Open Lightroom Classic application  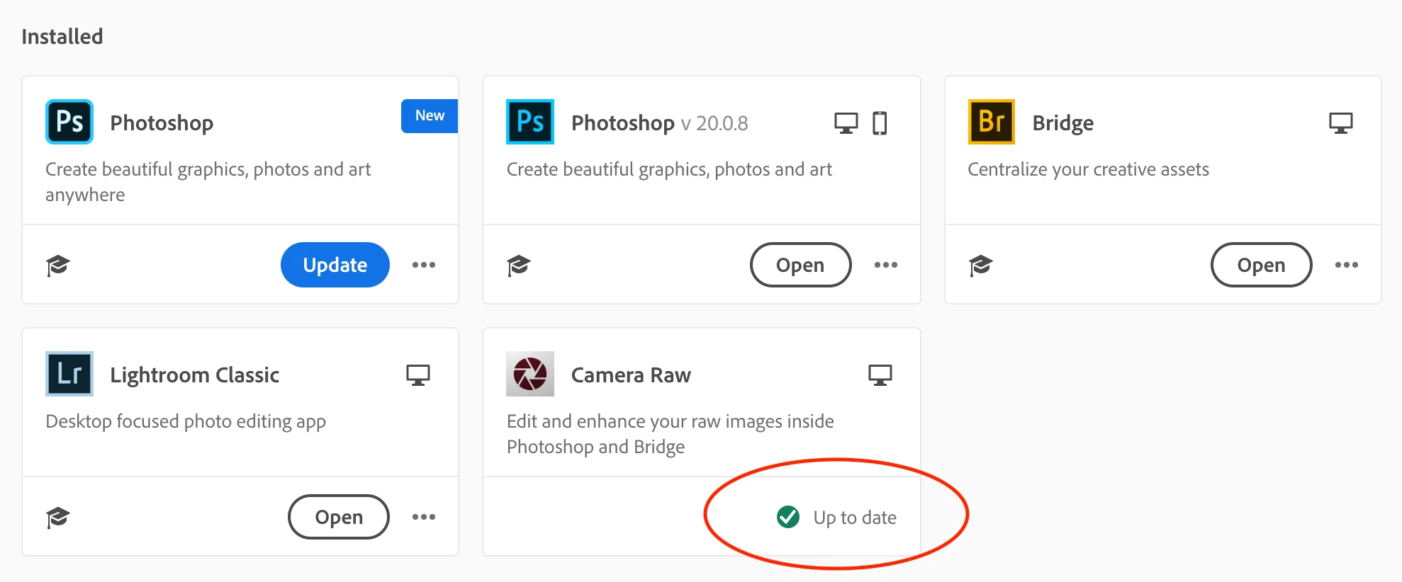click(x=339, y=517)
